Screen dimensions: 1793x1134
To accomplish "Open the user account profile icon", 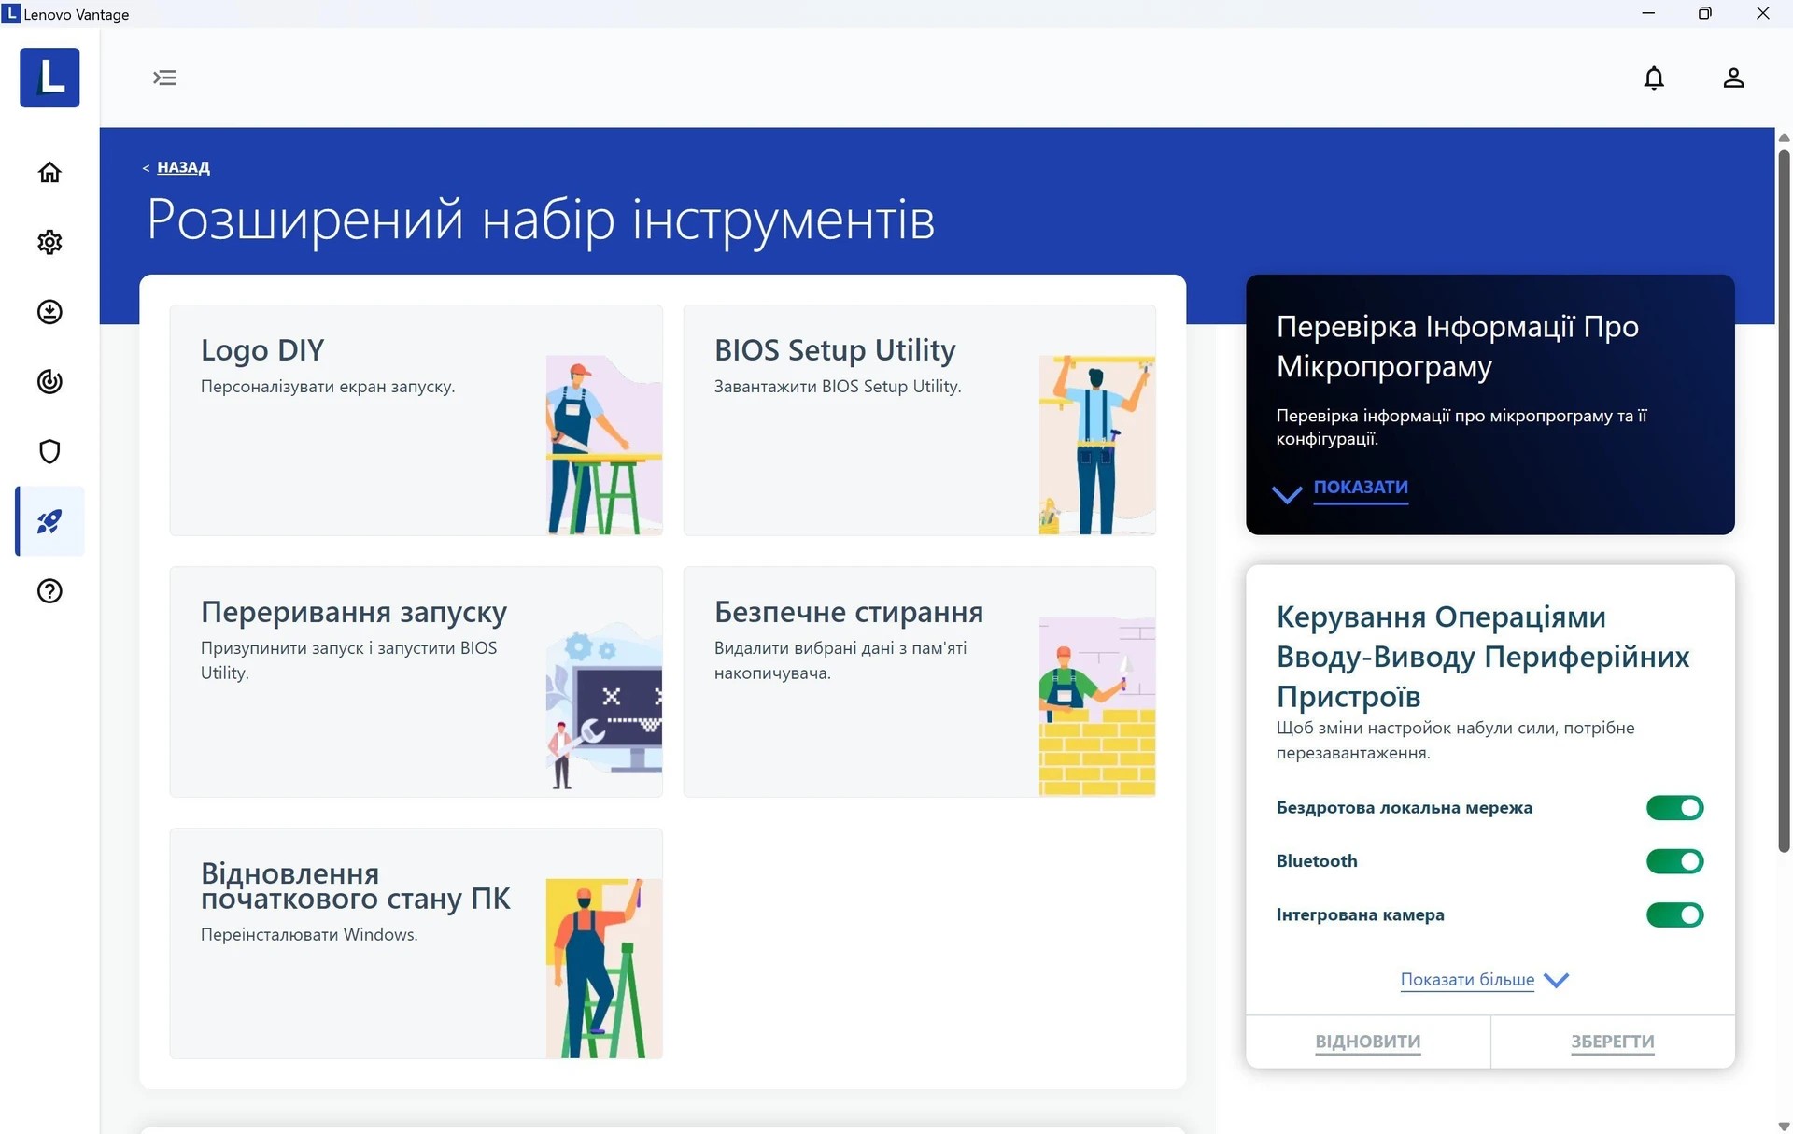I will click(x=1733, y=78).
